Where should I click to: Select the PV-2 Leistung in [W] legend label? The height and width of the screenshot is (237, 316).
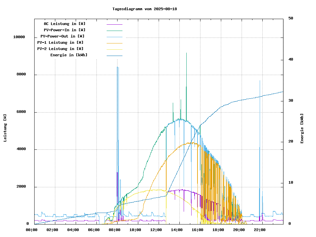coord(60,49)
